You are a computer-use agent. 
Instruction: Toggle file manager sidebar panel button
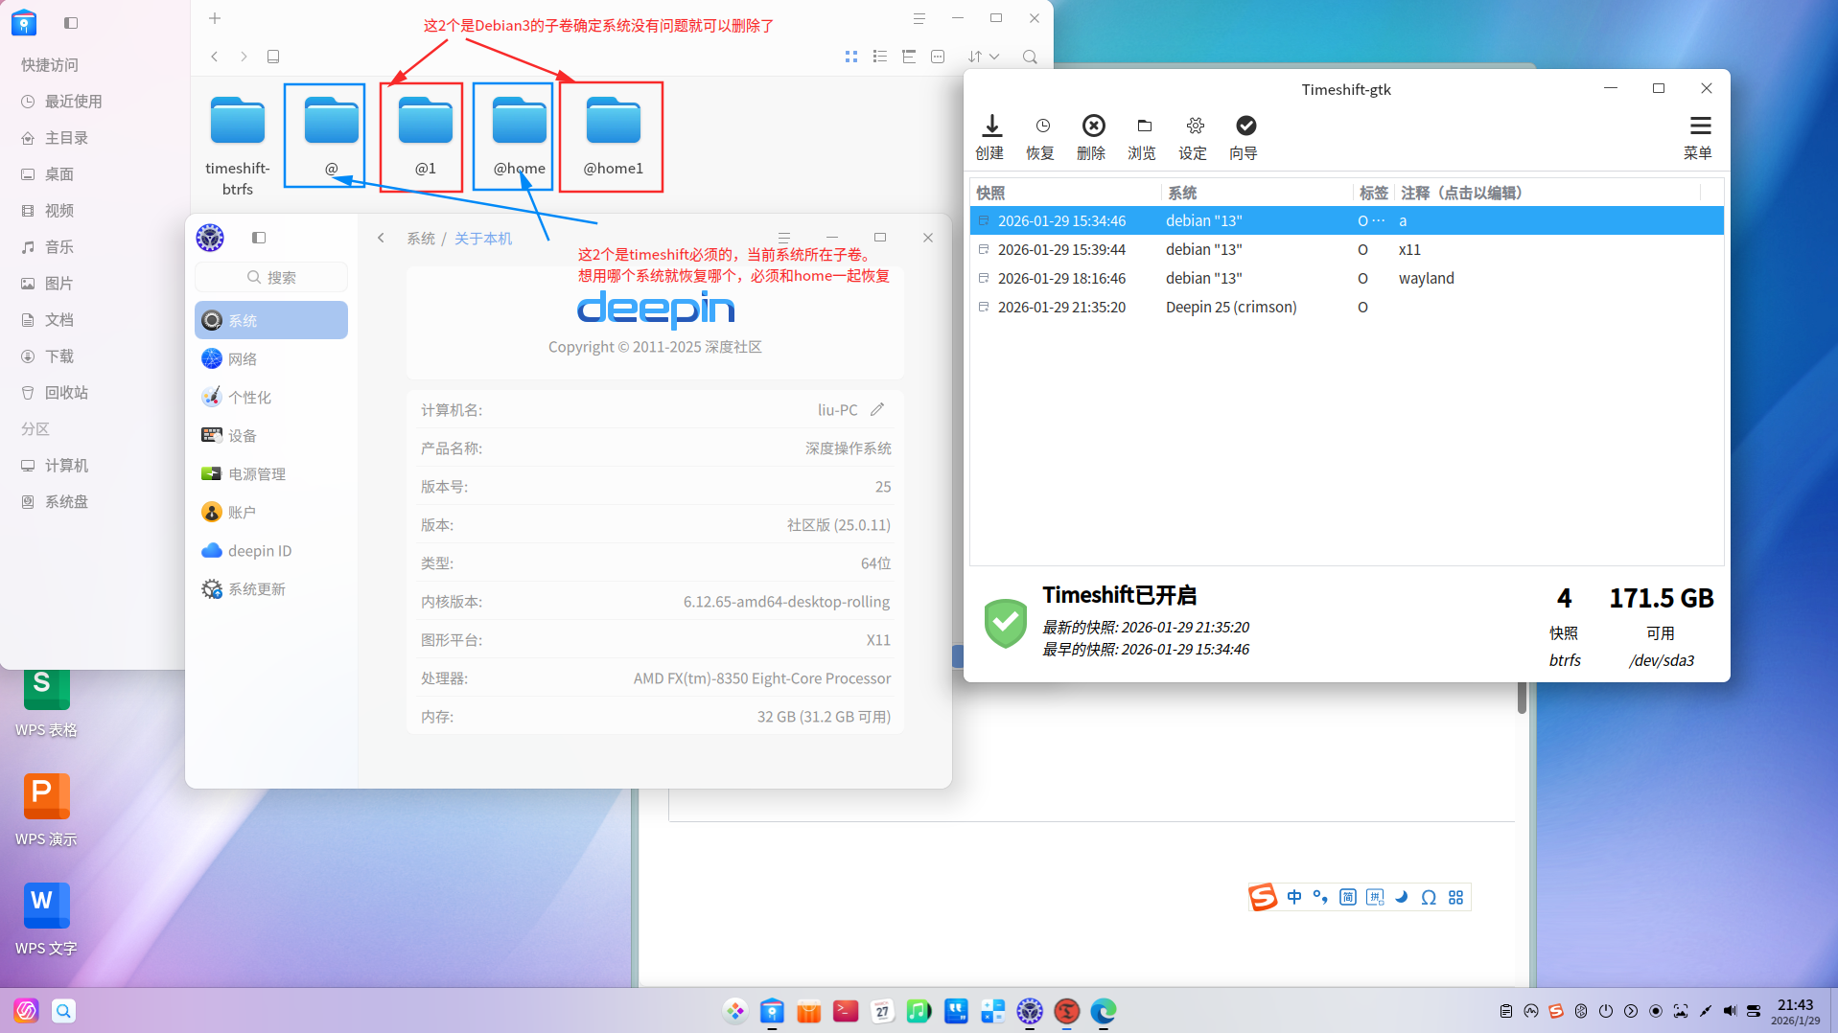coord(71,22)
